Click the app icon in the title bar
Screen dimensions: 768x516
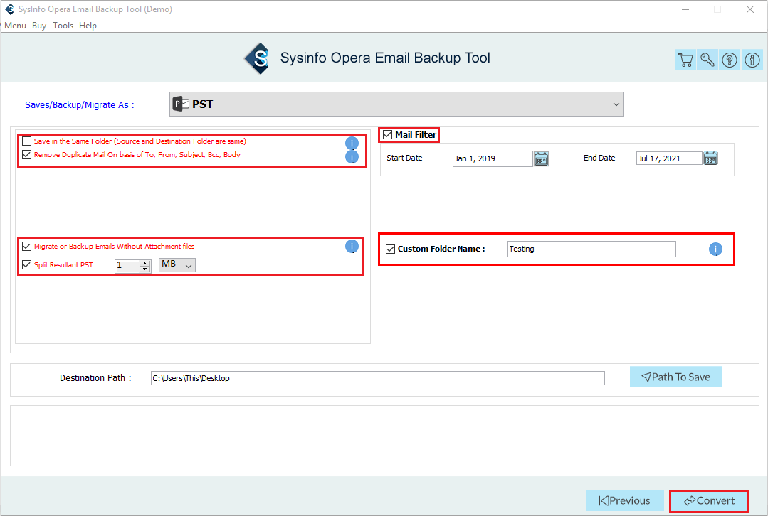pos(9,9)
